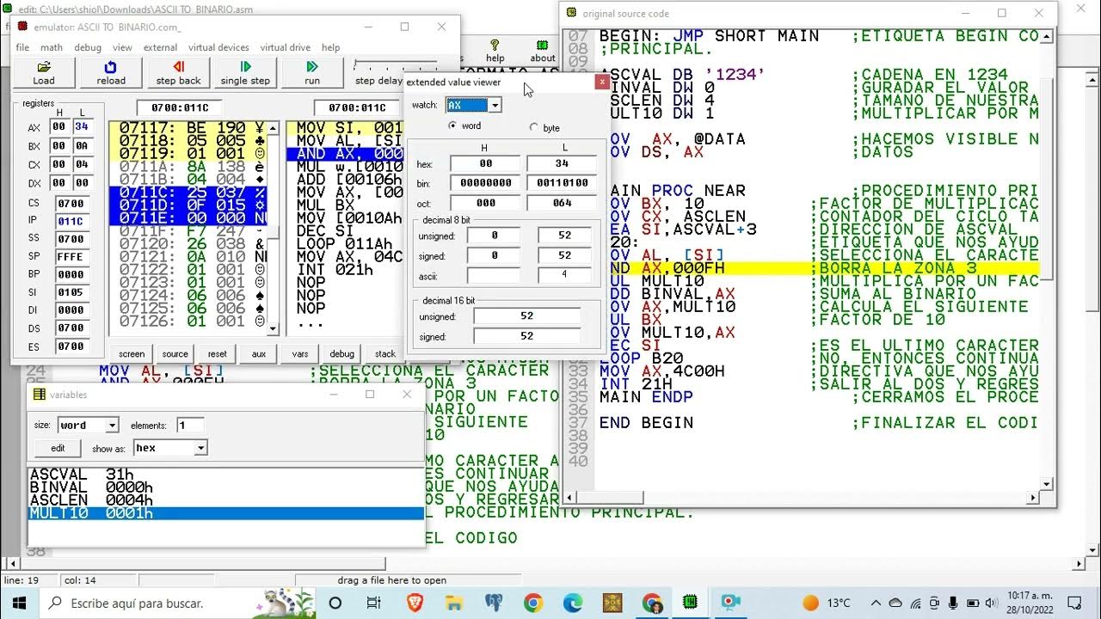
Task: Click the aux button in emulator
Action: [x=259, y=353]
